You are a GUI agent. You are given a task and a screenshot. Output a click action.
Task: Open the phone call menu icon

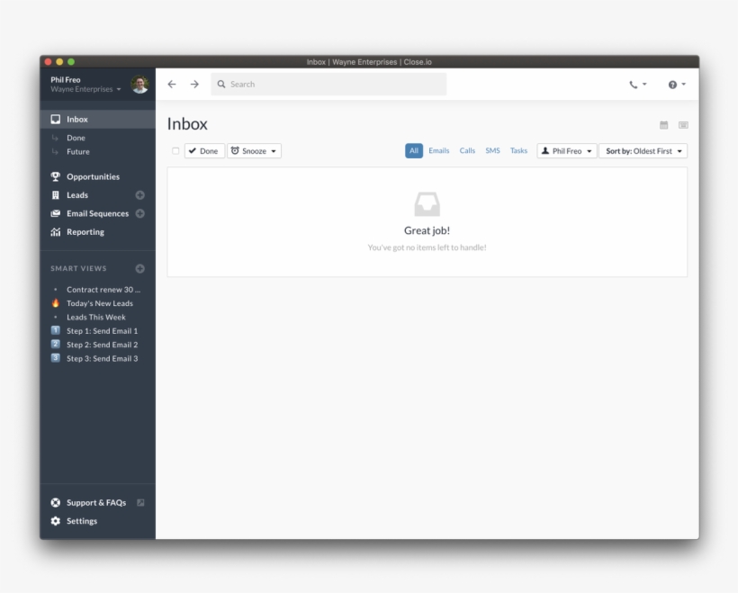tap(637, 85)
